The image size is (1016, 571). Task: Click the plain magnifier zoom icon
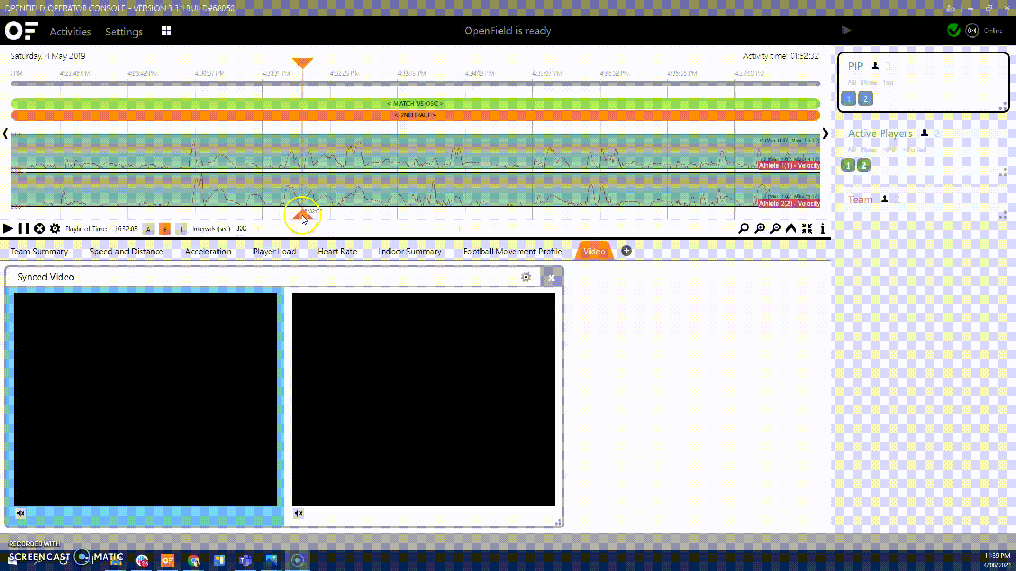click(743, 228)
